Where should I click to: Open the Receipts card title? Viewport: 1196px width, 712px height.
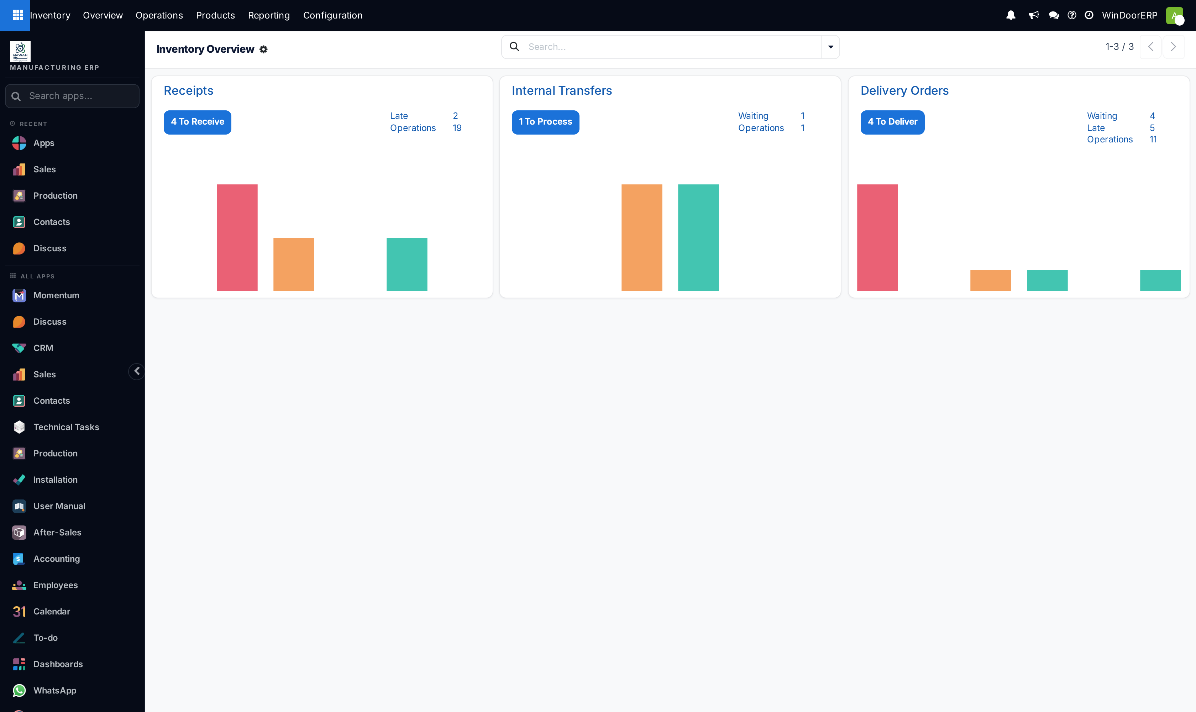(189, 91)
